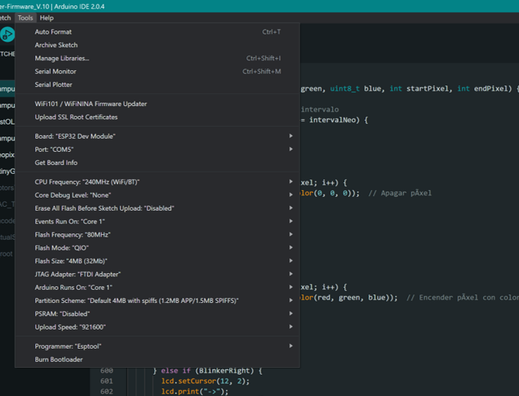Expand the Flash Mode "QIO" submenu
519x396 pixels.
[x=157, y=248]
